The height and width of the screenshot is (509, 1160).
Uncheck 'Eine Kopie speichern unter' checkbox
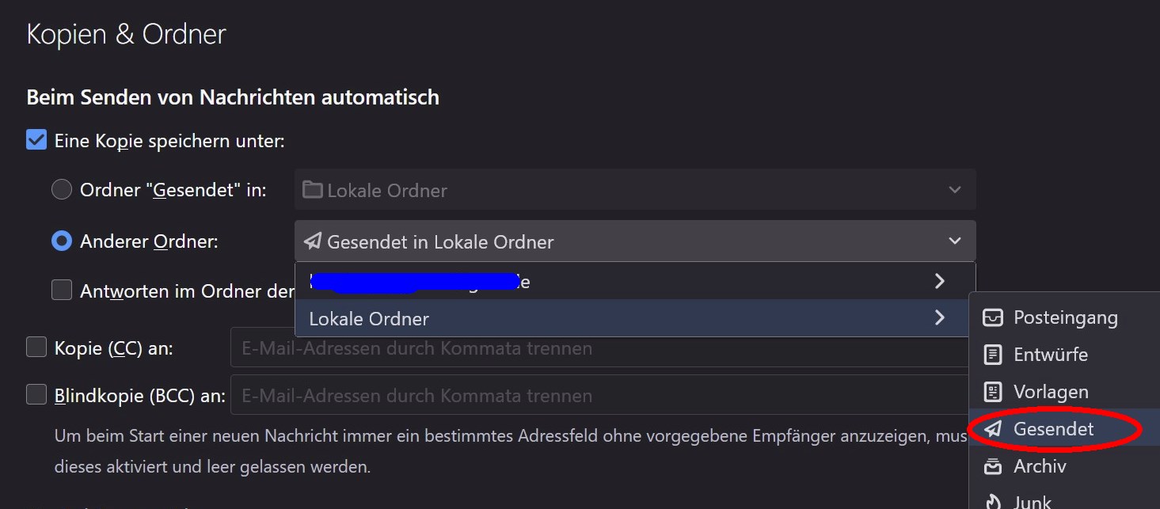[x=36, y=141]
